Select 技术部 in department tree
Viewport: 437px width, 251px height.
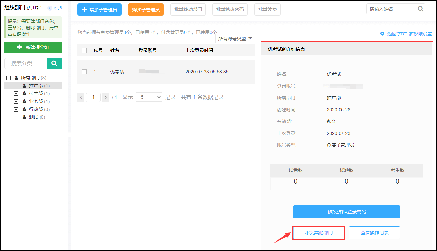pos(36,93)
